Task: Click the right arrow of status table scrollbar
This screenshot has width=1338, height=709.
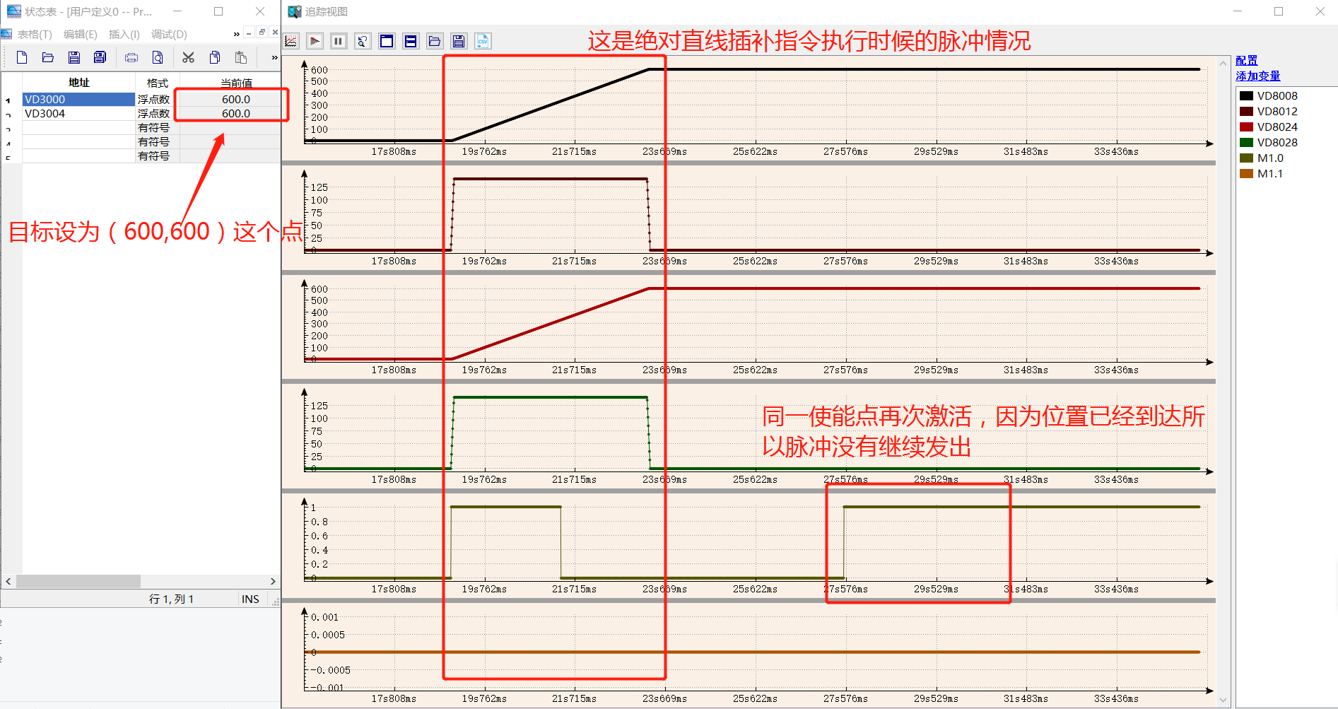Action: [x=273, y=581]
